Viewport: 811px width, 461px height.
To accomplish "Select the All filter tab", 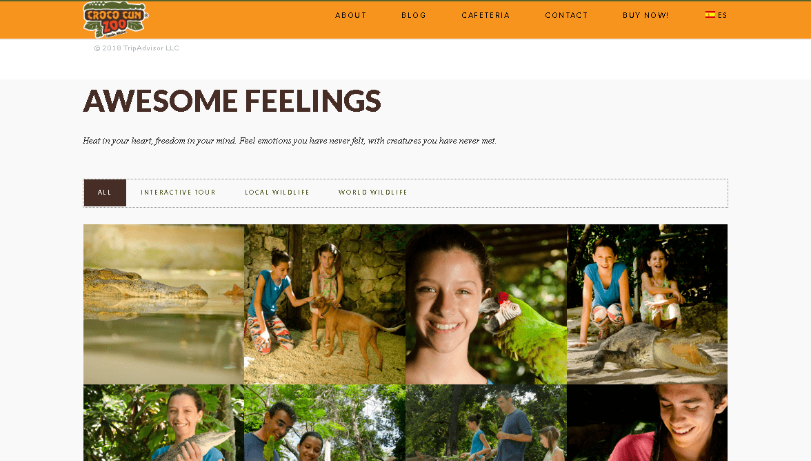I will [x=105, y=193].
